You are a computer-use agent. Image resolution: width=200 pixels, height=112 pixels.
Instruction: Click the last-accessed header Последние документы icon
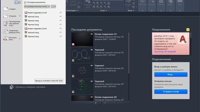(25, 2)
